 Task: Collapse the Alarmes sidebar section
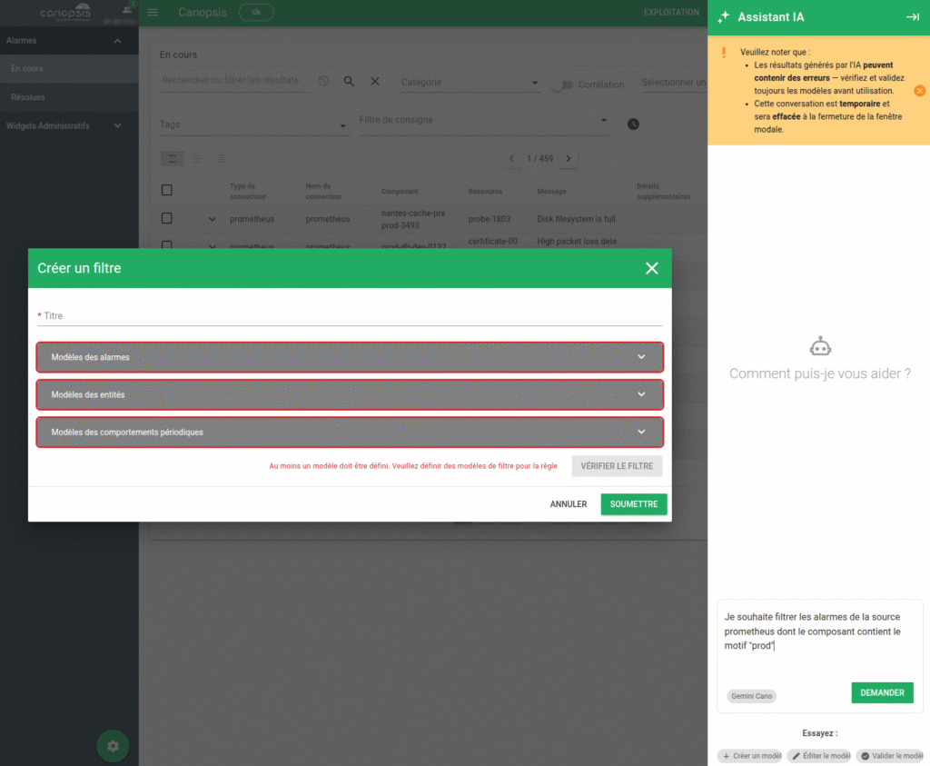click(x=69, y=40)
